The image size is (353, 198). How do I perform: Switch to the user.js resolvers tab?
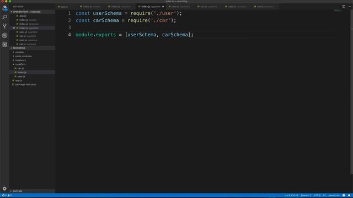point(236,7)
